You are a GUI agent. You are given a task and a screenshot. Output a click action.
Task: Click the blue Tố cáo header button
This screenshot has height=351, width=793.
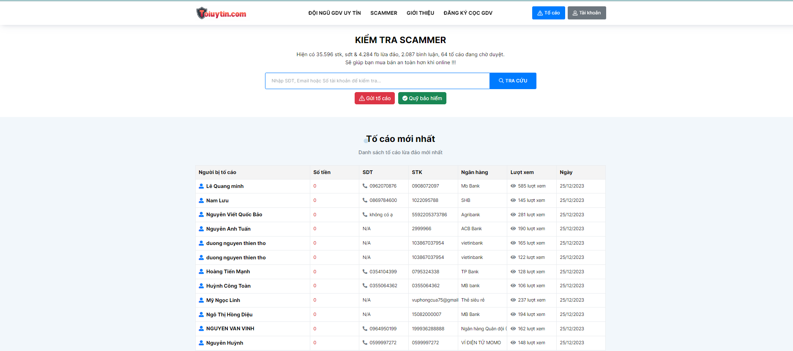[x=548, y=13]
